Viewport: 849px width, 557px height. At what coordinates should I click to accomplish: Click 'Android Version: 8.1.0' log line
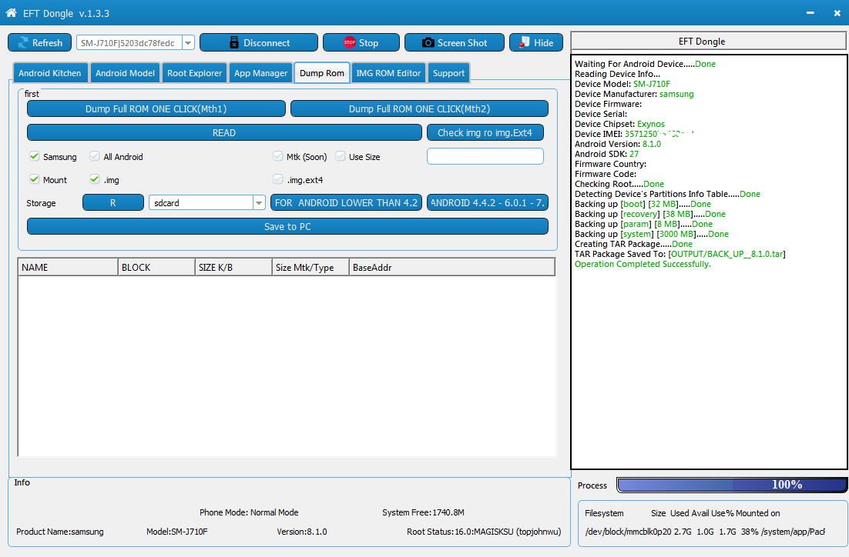tap(618, 144)
